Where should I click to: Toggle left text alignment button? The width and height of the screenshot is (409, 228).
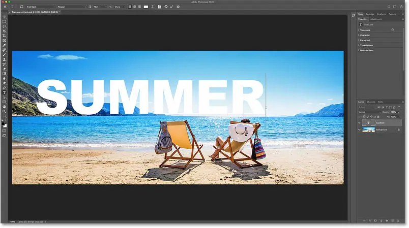click(x=130, y=7)
